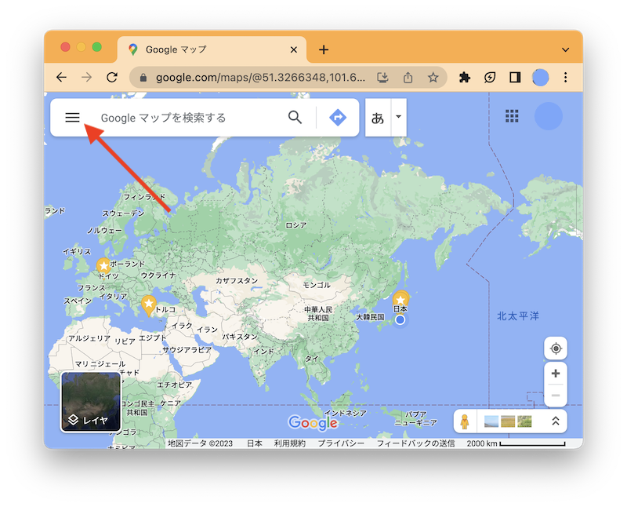Click the アルジェリア map label
This screenshot has width=627, height=507.
(89, 338)
